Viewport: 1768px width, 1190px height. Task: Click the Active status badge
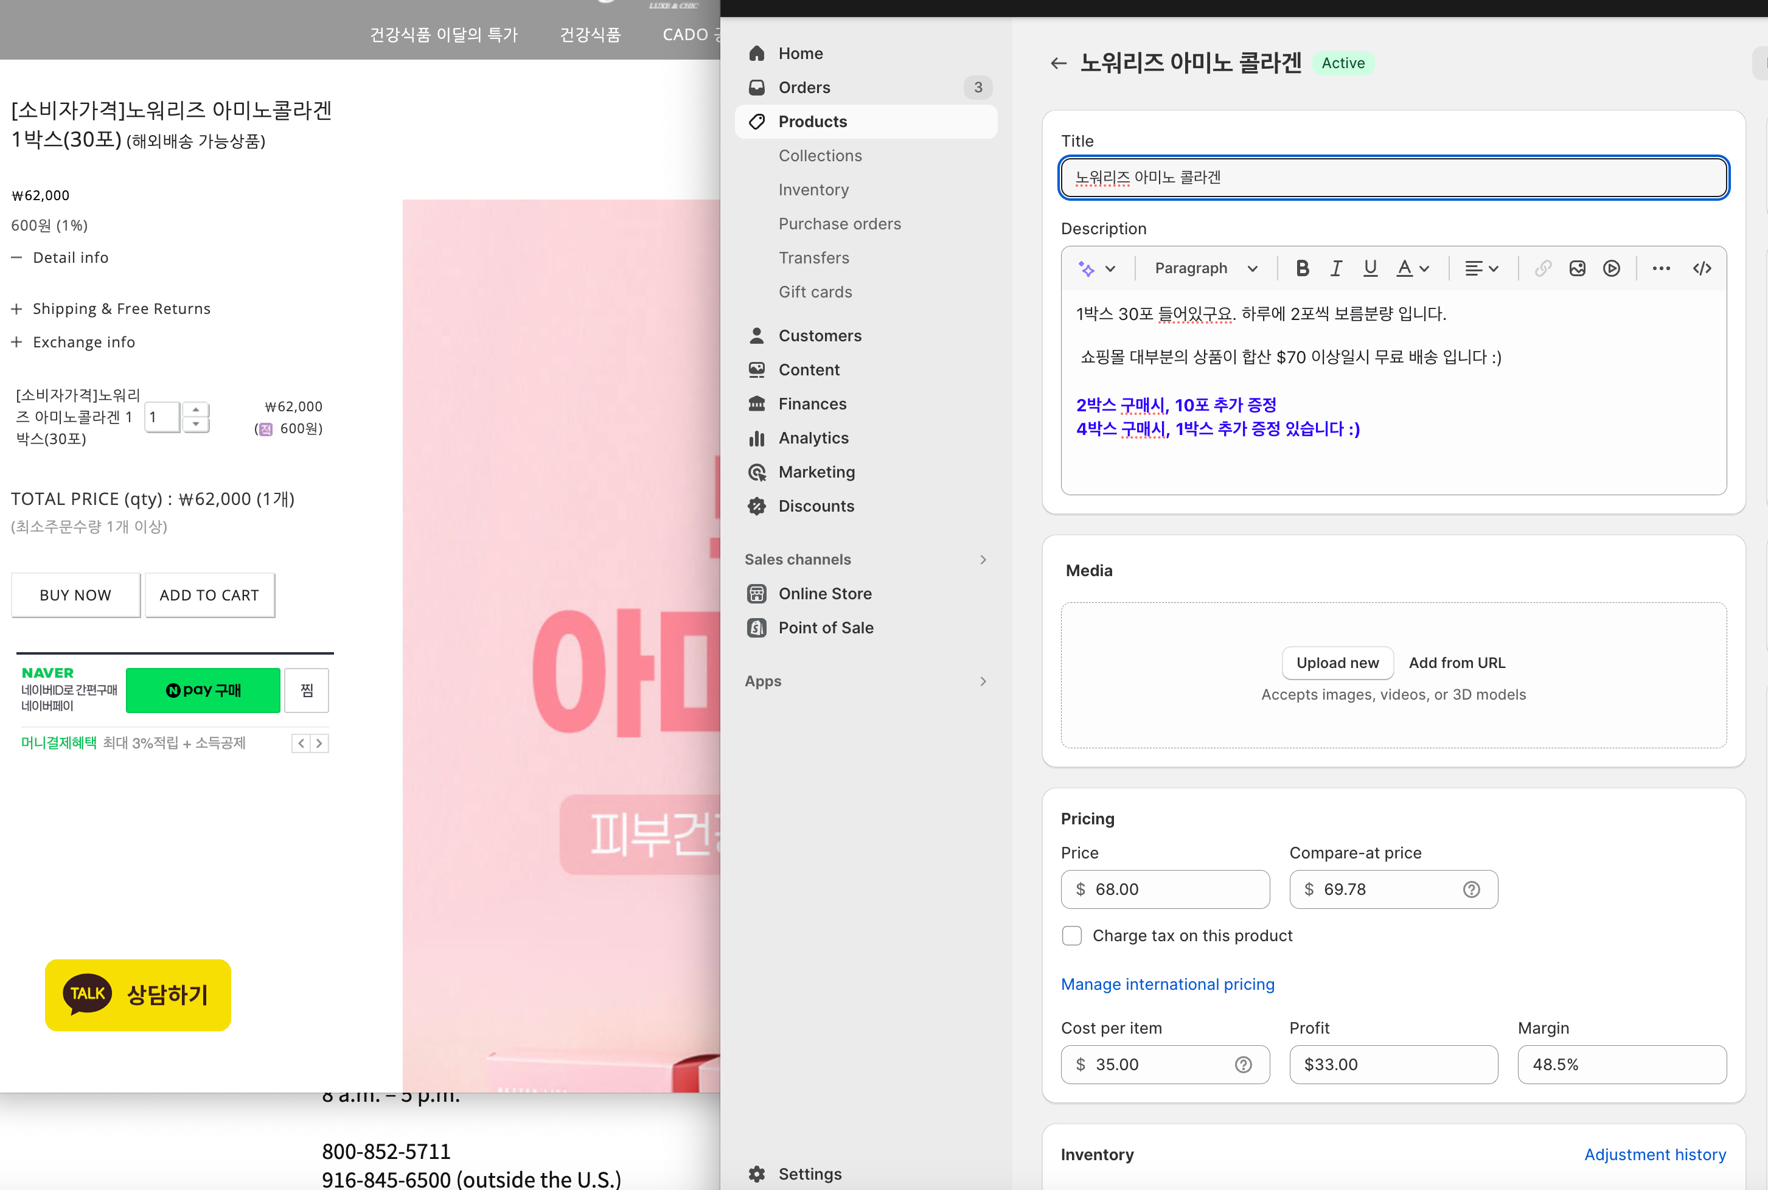pos(1343,63)
